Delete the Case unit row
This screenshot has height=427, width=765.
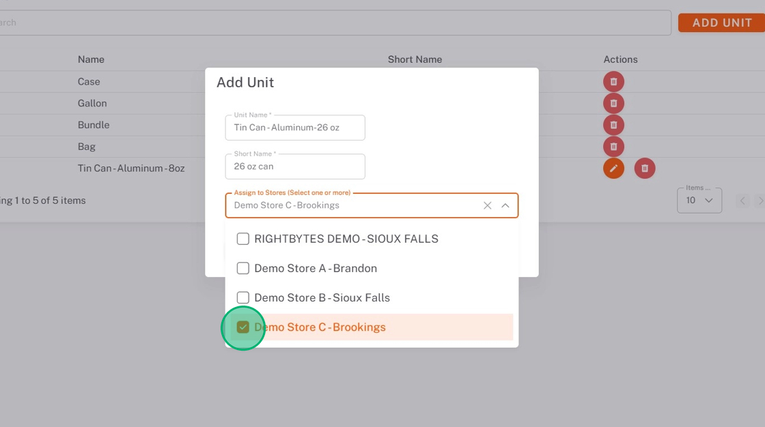click(613, 82)
